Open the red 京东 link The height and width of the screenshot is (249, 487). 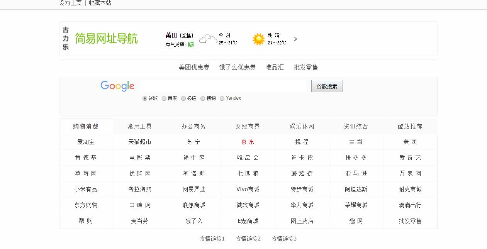(x=248, y=142)
